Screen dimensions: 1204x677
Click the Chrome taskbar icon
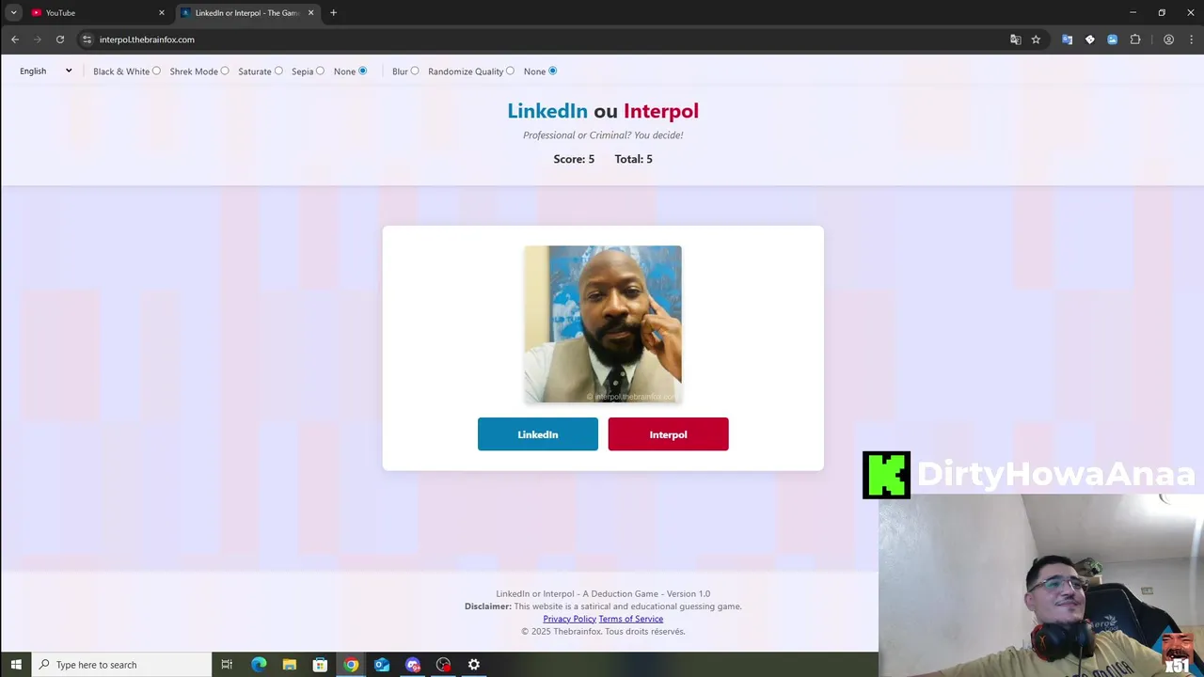click(351, 665)
